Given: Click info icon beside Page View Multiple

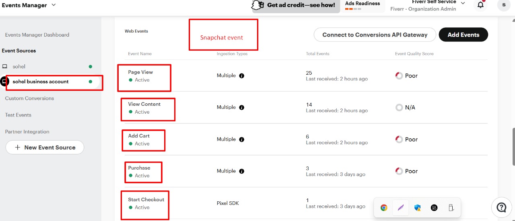Looking at the screenshot, I should pyautogui.click(x=241, y=76).
